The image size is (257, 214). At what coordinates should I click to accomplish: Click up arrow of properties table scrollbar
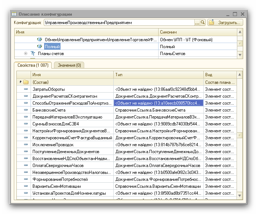click(240, 75)
